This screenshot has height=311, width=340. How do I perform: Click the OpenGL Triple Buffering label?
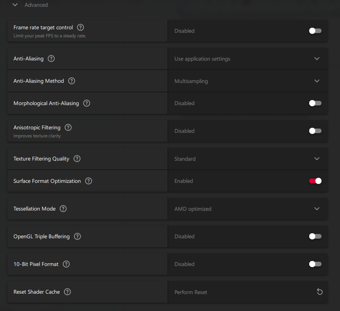pyautogui.click(x=42, y=236)
